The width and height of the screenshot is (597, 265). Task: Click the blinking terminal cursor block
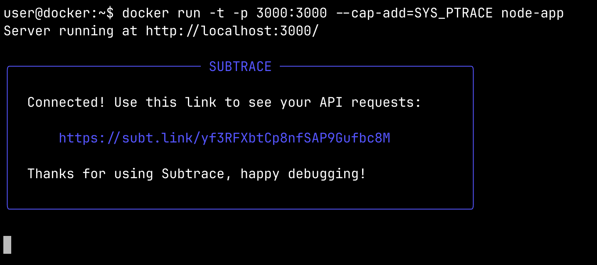point(7,245)
